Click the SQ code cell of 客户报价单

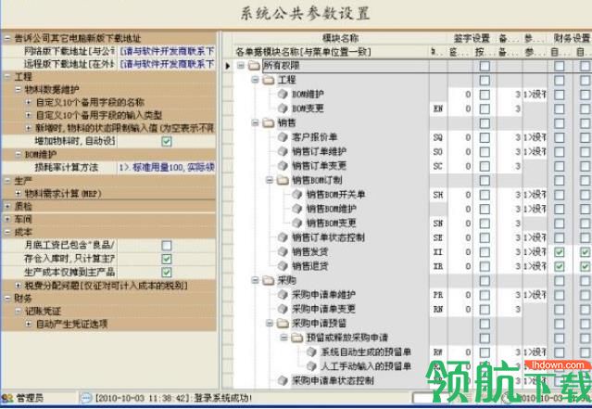[x=438, y=137]
